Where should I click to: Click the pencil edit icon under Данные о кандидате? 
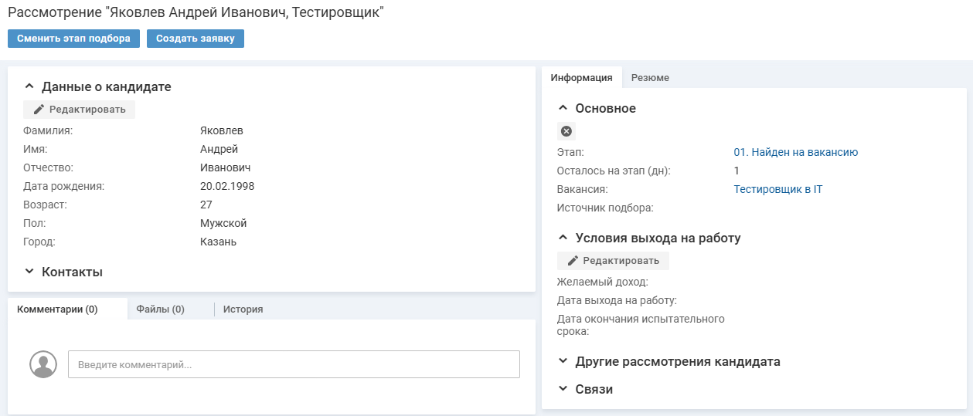tap(39, 110)
